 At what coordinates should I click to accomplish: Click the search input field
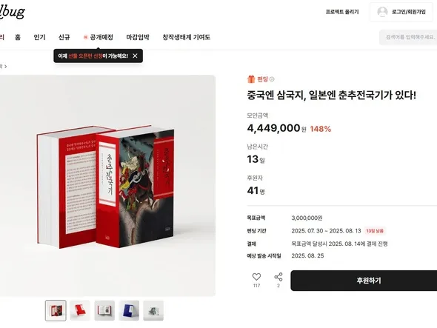coord(408,37)
